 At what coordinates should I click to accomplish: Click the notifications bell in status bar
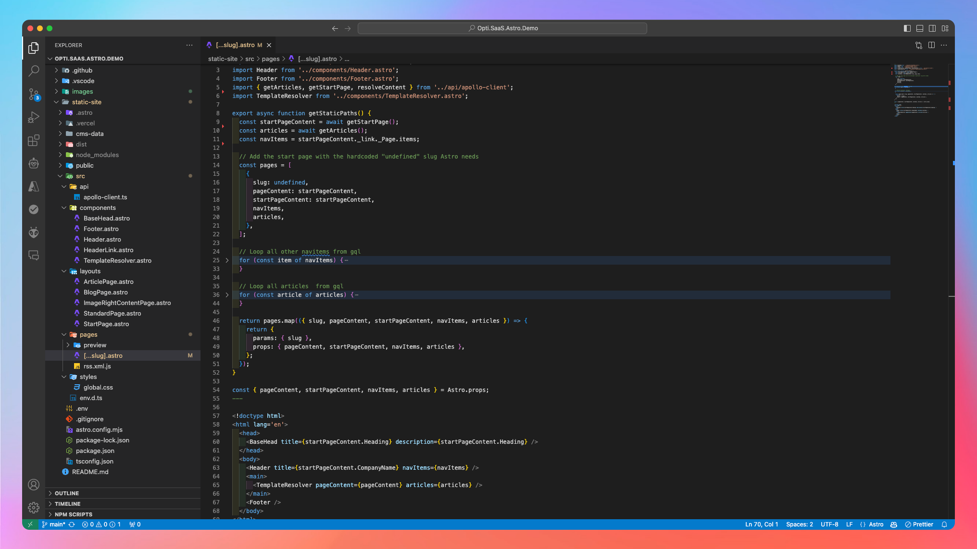(944, 525)
